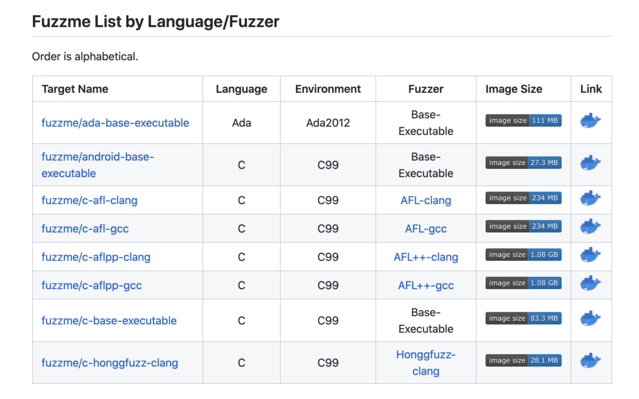Open the fuzzme/android-base-executable link
Screen dimensions: 639x399
tap(97, 165)
